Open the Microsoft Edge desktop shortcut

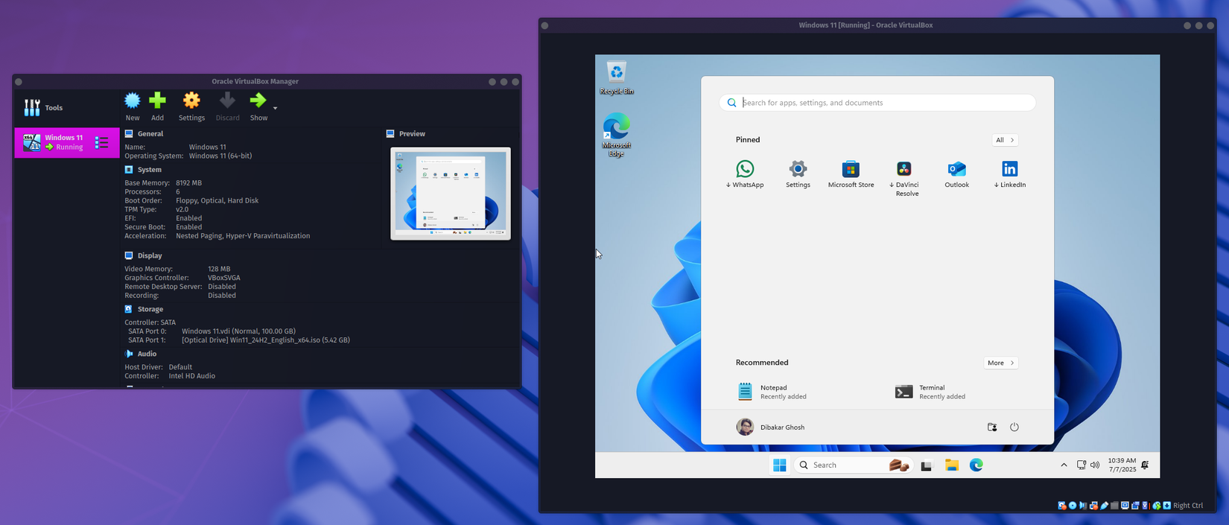click(616, 135)
